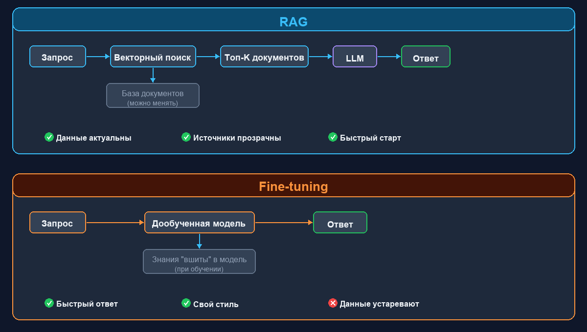Viewport: 587px width, 332px height.
Task: Click the checkmark icon next to 'Источники прозрачны'
Action: 186,137
